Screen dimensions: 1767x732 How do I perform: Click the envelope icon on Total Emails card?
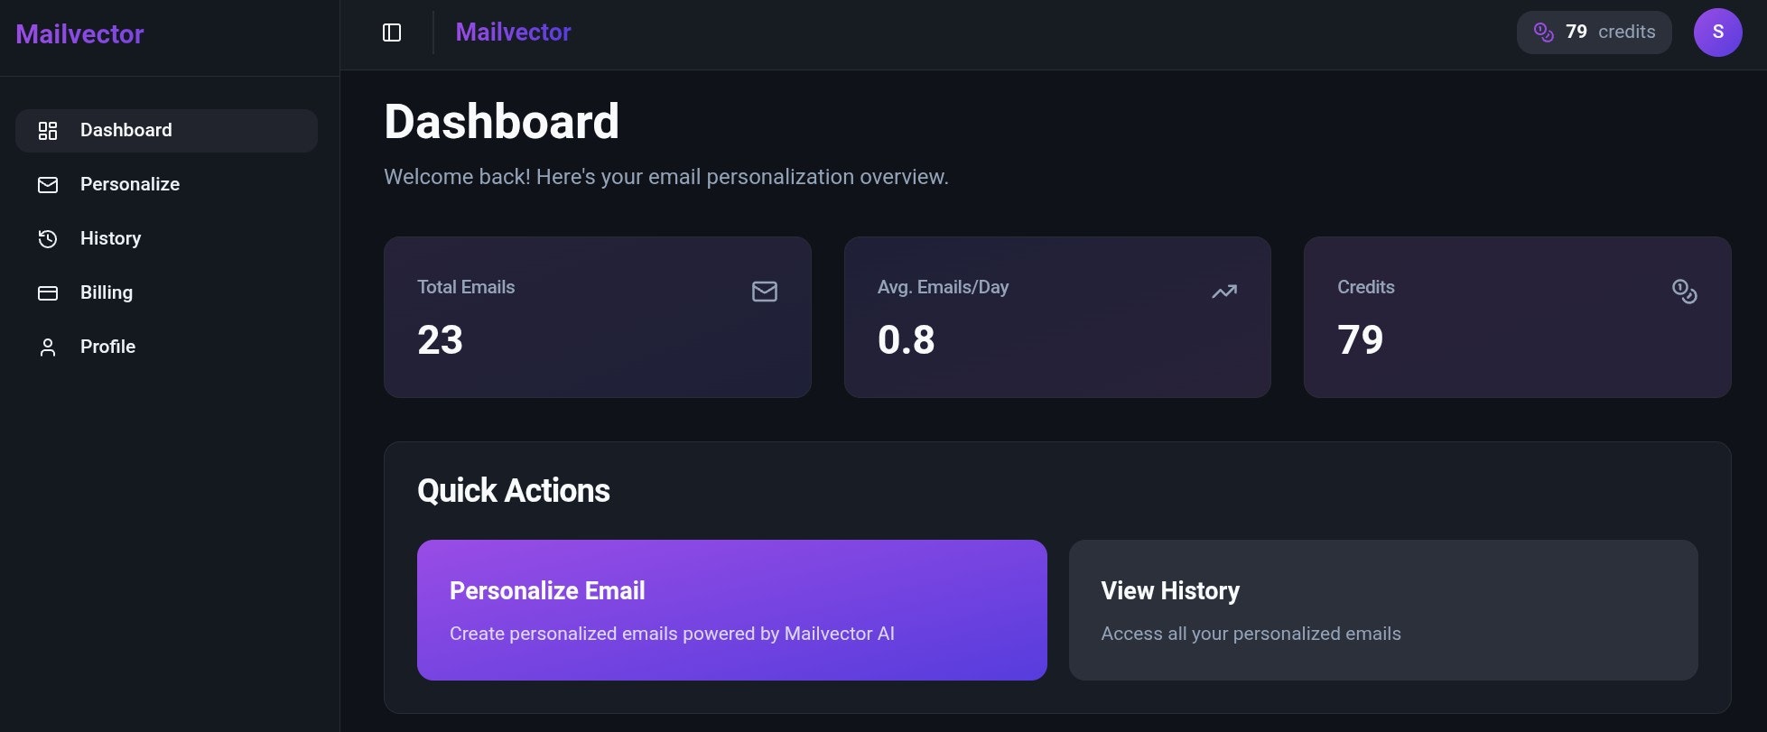pos(764,292)
